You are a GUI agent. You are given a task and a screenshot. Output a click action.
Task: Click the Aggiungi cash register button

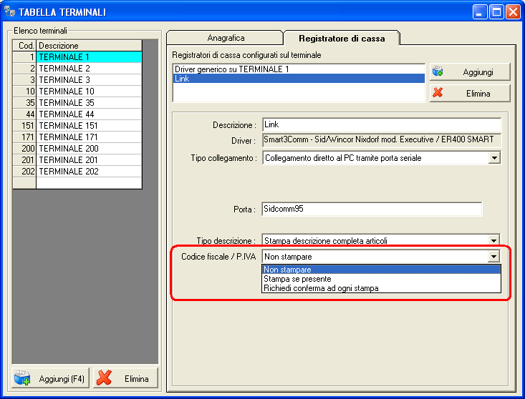click(x=470, y=72)
